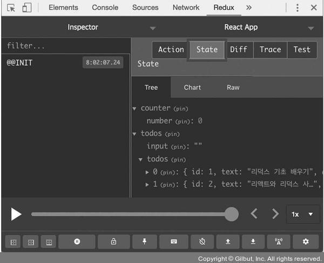
Task: Activate the inspect element picker icon
Action: pos(11,8)
